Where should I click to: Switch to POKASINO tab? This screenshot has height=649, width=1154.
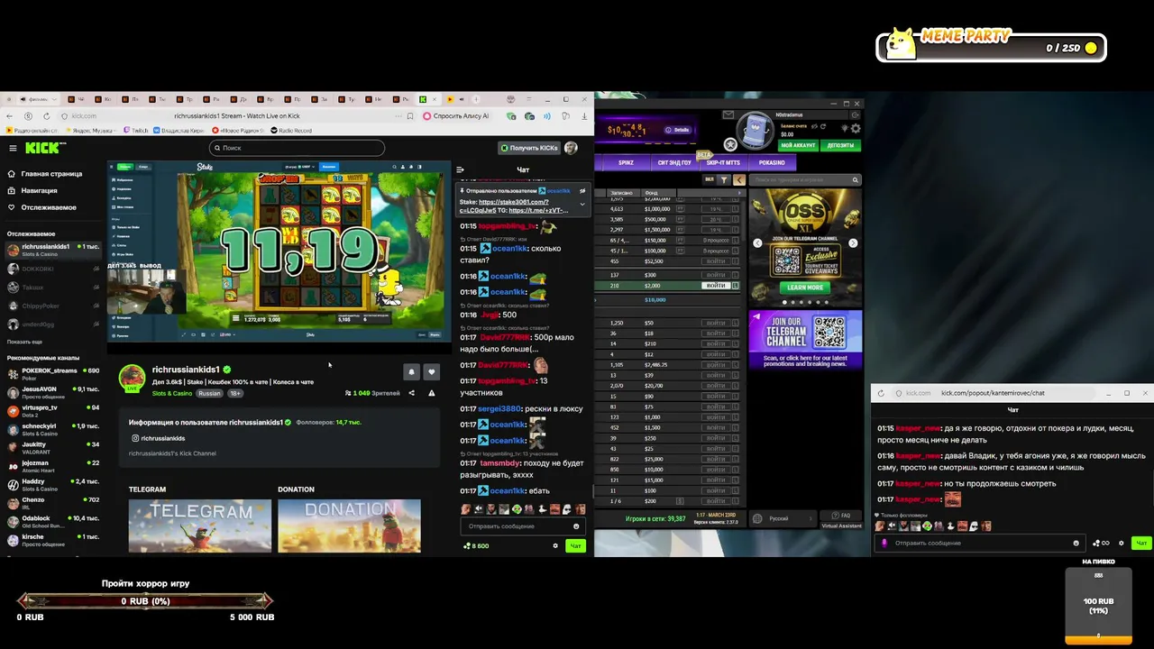click(x=772, y=162)
